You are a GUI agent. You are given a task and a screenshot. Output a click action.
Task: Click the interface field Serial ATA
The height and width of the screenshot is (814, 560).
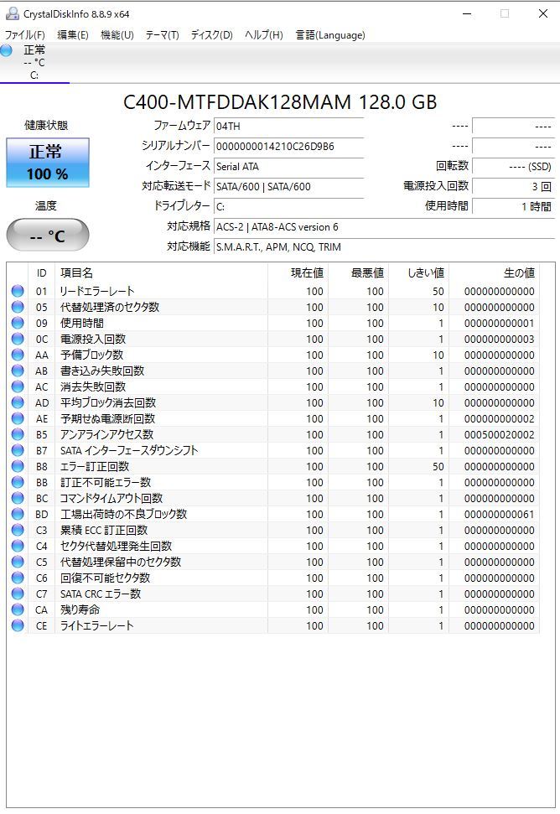click(x=288, y=167)
